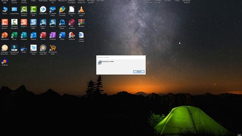Open OneNote desktop shortcut
The width and height of the screenshot is (242, 136).
53,36
